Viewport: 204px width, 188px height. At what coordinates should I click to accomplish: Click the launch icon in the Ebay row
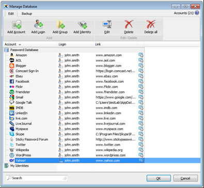141,76
